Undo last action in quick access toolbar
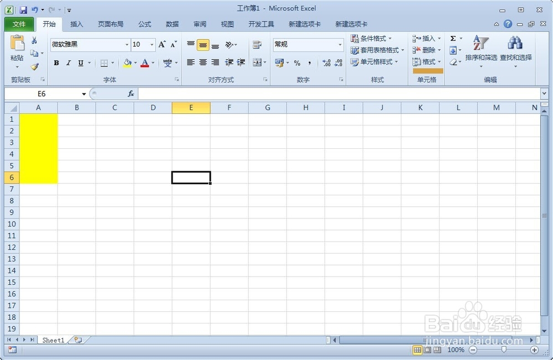Screen dimensions: 553x360 point(34,10)
